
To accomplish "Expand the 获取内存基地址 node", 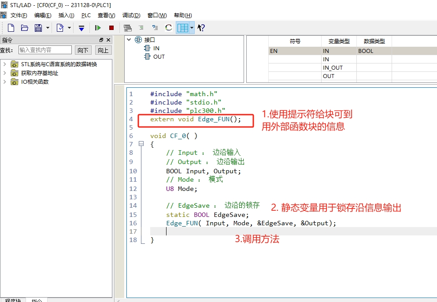I will (4, 73).
